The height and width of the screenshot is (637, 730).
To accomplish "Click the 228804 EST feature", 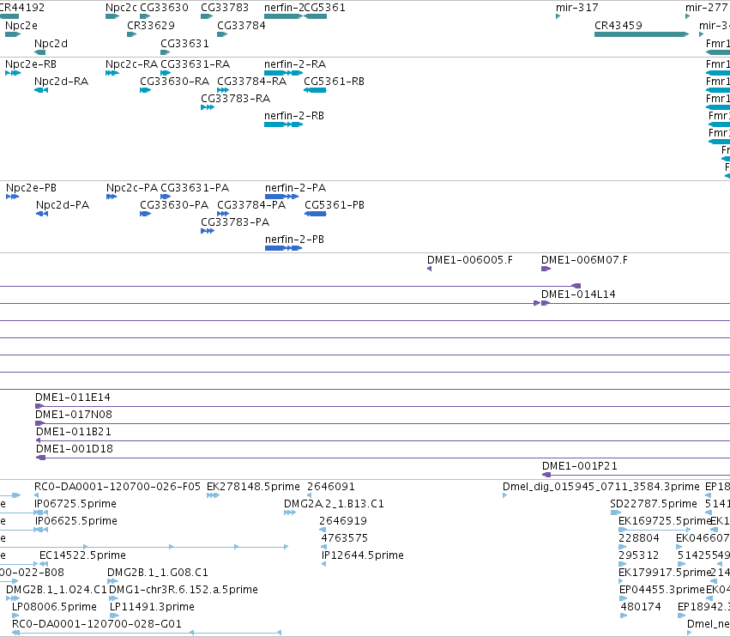I will pos(622,547).
